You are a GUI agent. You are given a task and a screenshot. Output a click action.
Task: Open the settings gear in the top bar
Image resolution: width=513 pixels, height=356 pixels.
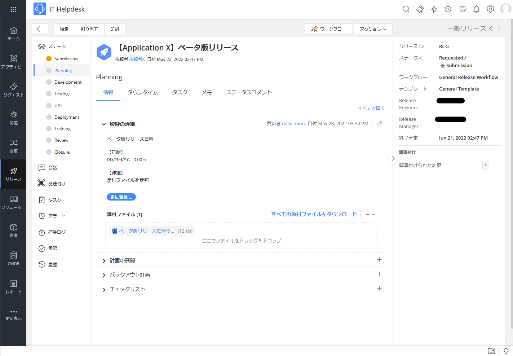click(x=490, y=9)
